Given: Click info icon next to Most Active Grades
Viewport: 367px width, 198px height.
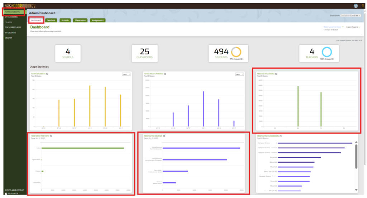Looking at the screenshot, I should click(x=276, y=74).
